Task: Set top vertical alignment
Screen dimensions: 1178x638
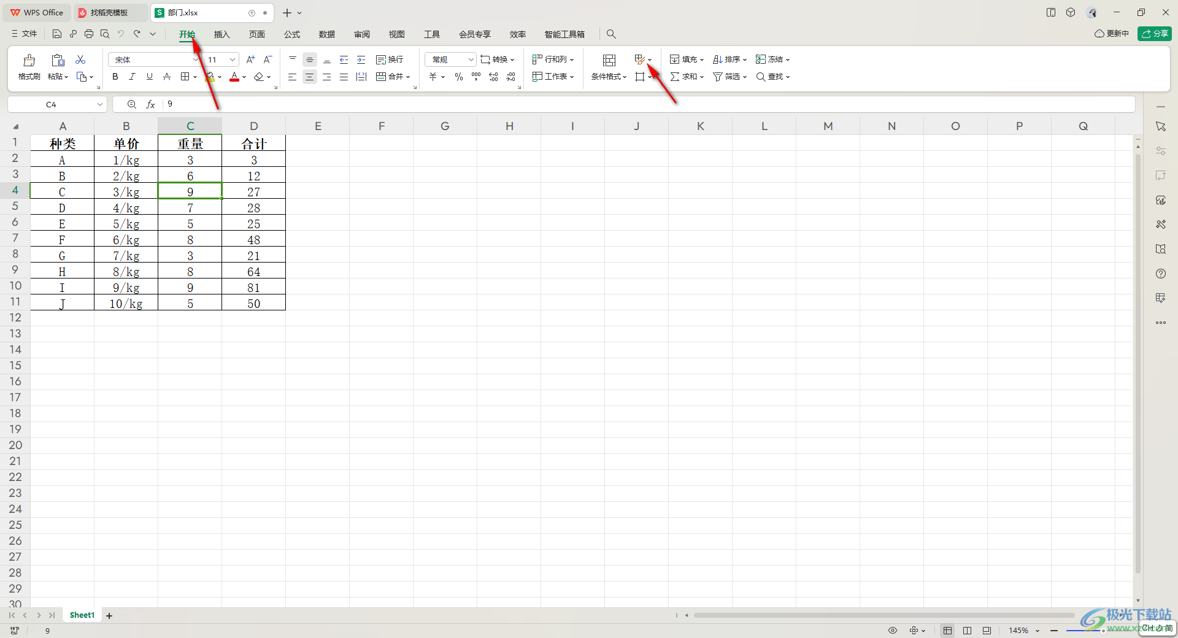Action: point(293,60)
